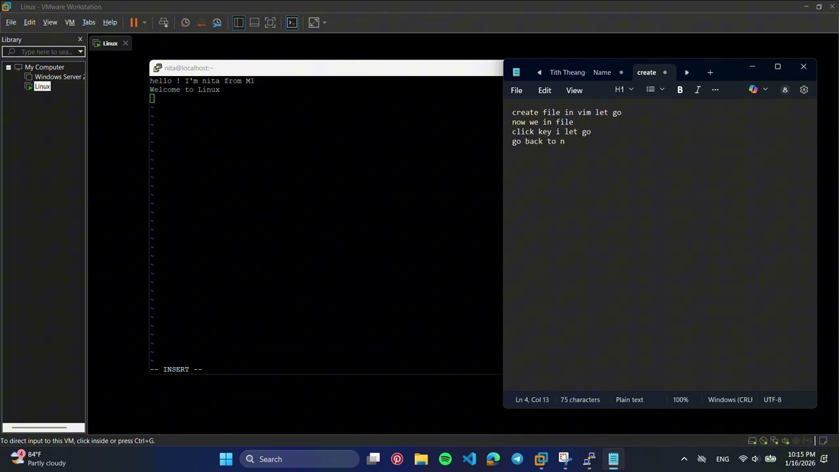Open more formatting options ellipsis
This screenshot has width=839, height=472.
[715, 90]
